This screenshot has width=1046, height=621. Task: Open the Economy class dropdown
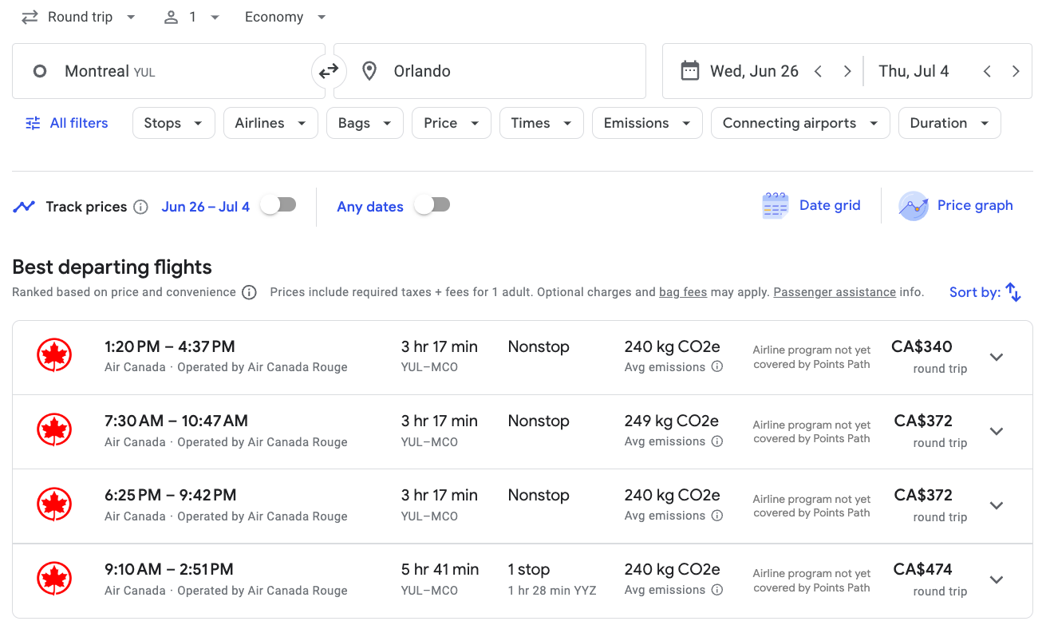286,18
